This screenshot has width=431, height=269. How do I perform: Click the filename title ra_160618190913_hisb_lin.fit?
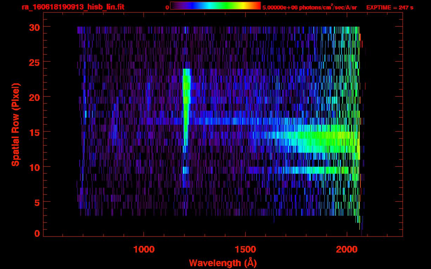73,7
